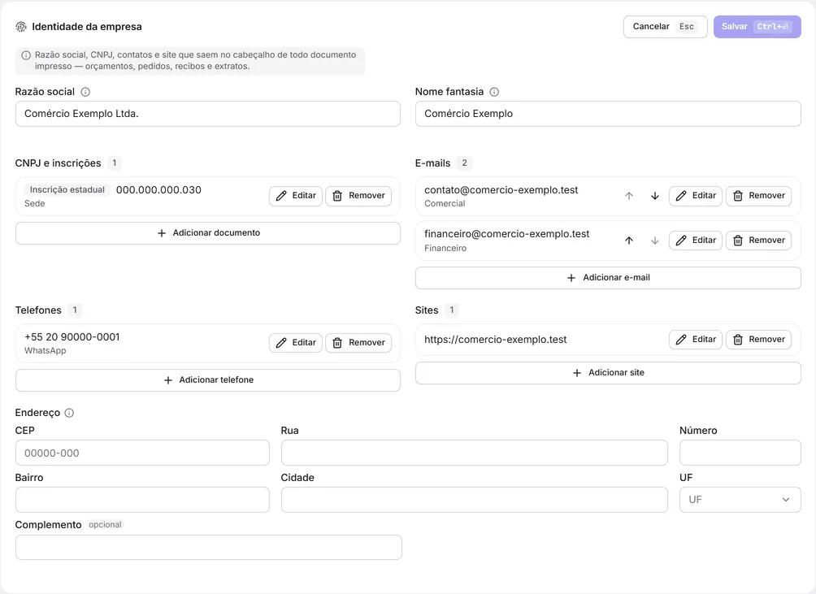The image size is (816, 594).
Task: Focus the Razão social field
Action: (207, 114)
